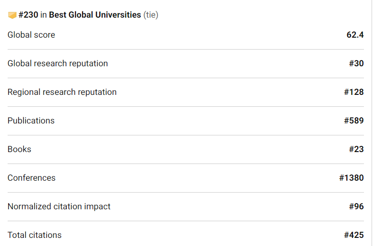Select the Normalized citation impact label
Viewport: 373px width, 246px height.
pos(59,206)
